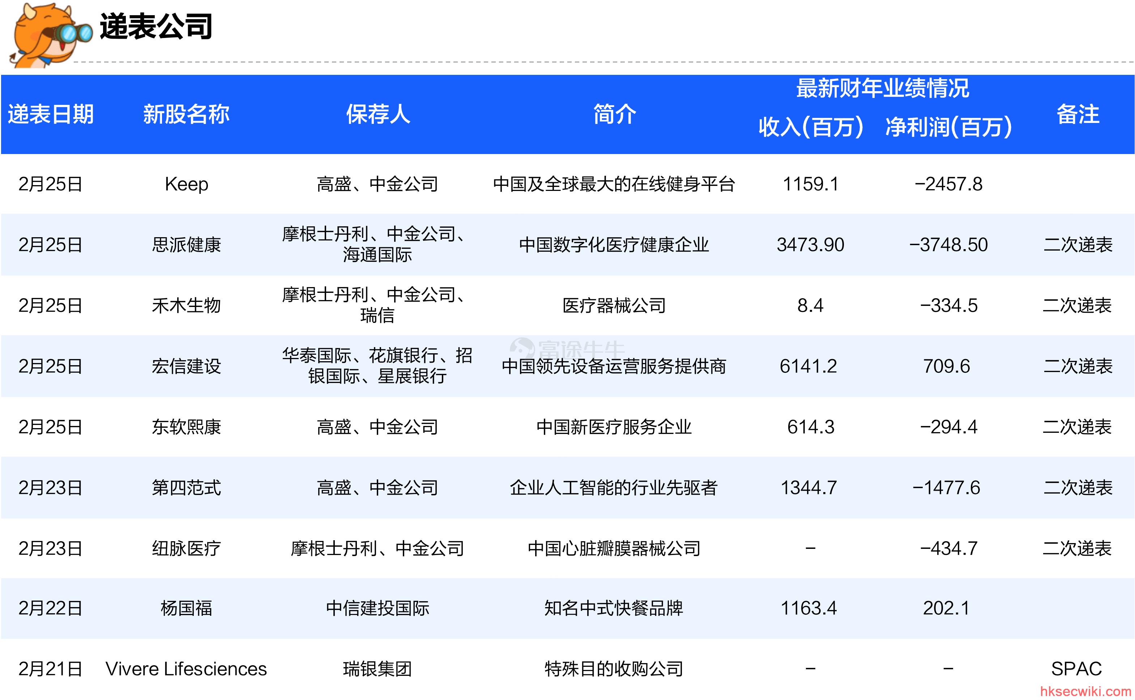
Task: Click the net profit value −334.5
Action: click(948, 306)
